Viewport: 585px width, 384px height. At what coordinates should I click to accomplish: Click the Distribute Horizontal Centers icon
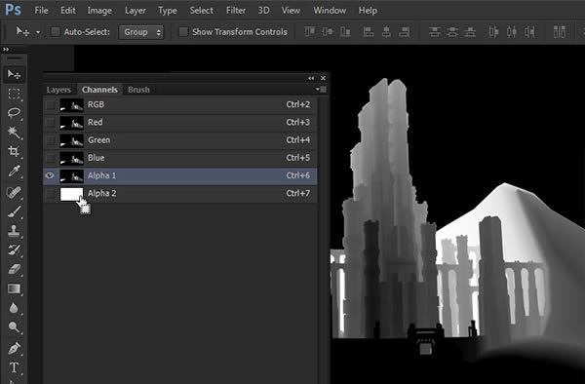pyautogui.click(x=512, y=32)
